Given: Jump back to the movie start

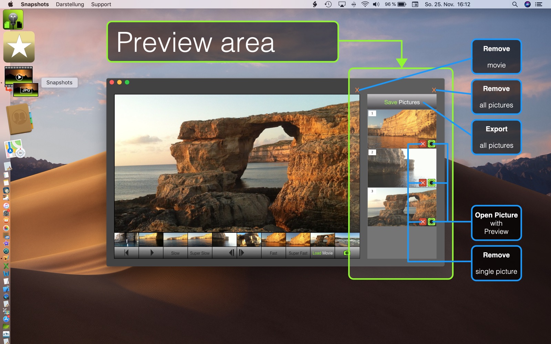Looking at the screenshot, I should pyautogui.click(x=126, y=253).
